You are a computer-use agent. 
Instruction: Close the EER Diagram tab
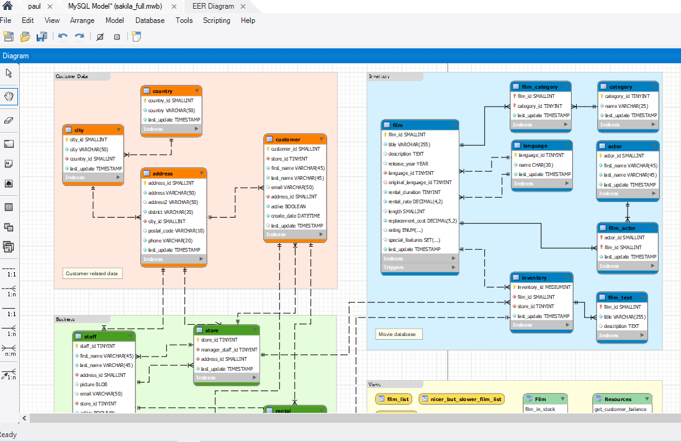click(243, 6)
